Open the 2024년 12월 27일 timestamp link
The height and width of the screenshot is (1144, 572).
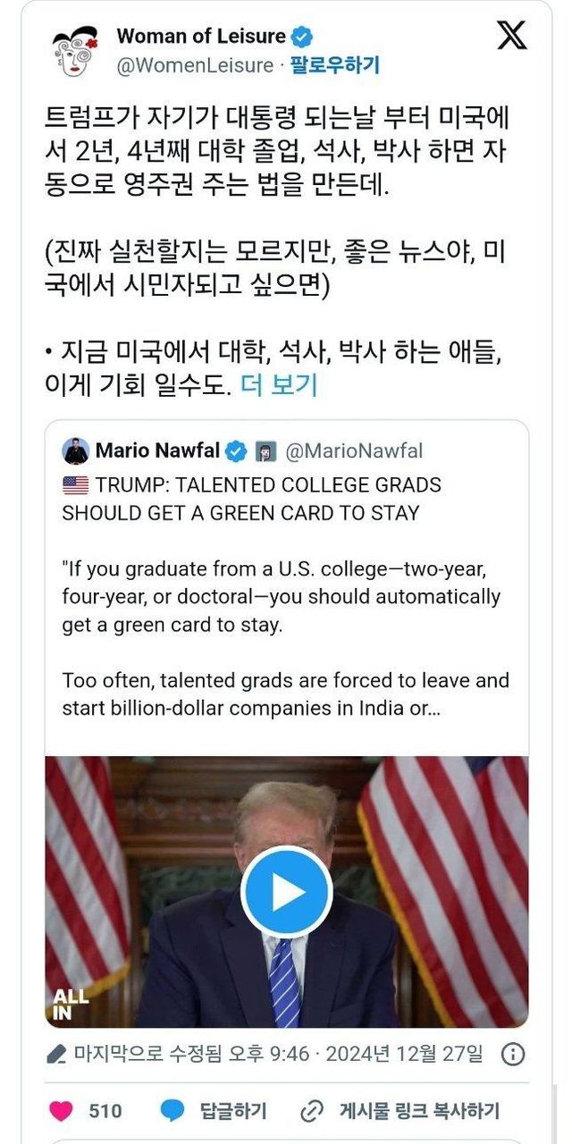[x=404, y=1054]
